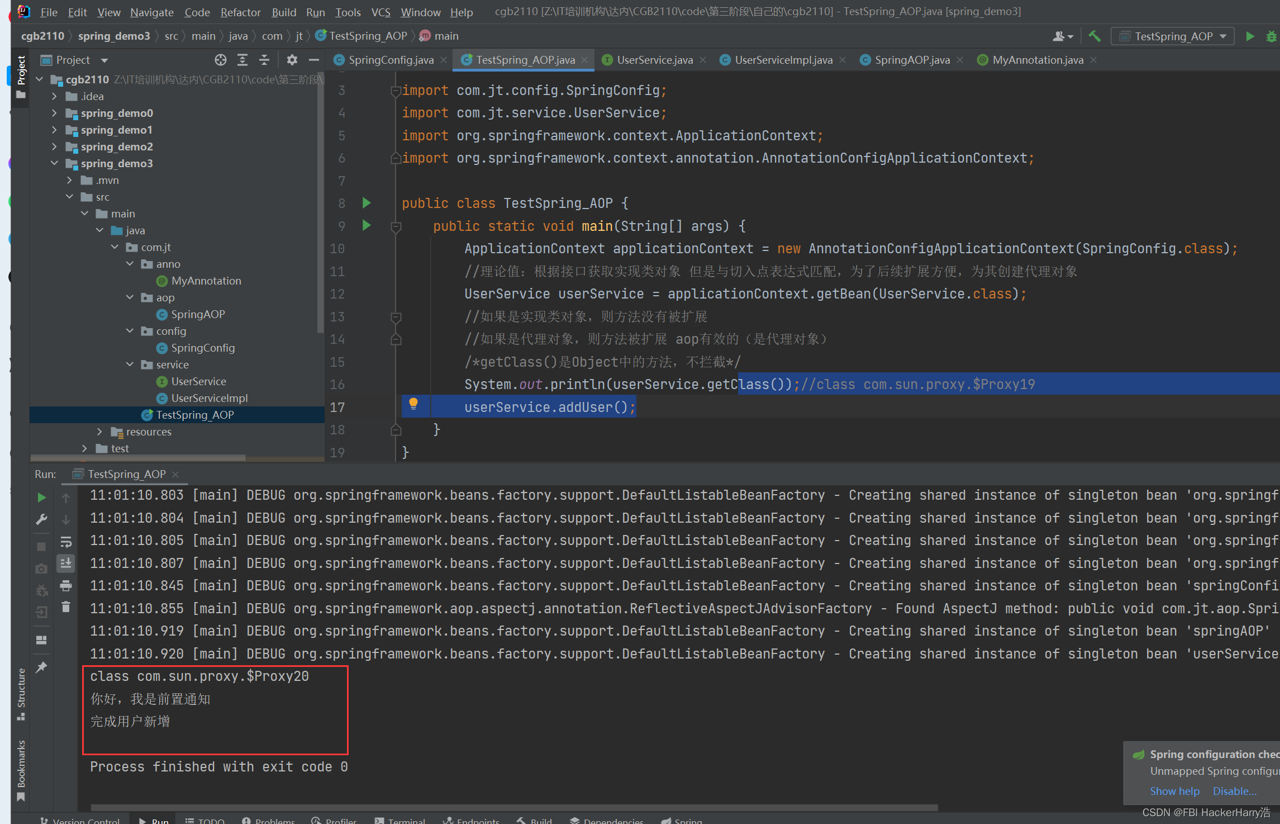This screenshot has height=824, width=1280.
Task: Expand the spring_demo0 folder
Action: pos(54,113)
